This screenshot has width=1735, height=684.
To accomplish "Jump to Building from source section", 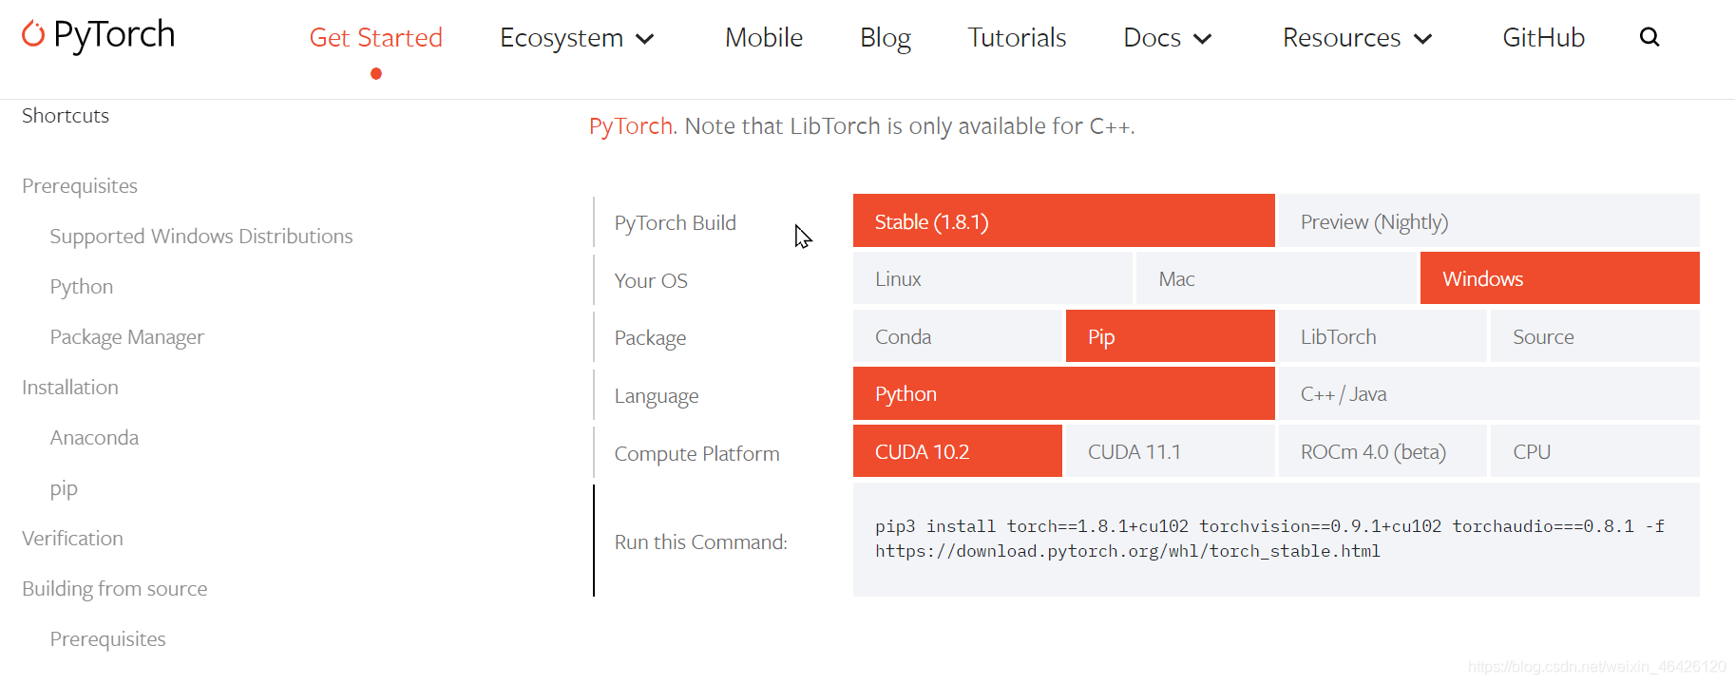I will [115, 589].
